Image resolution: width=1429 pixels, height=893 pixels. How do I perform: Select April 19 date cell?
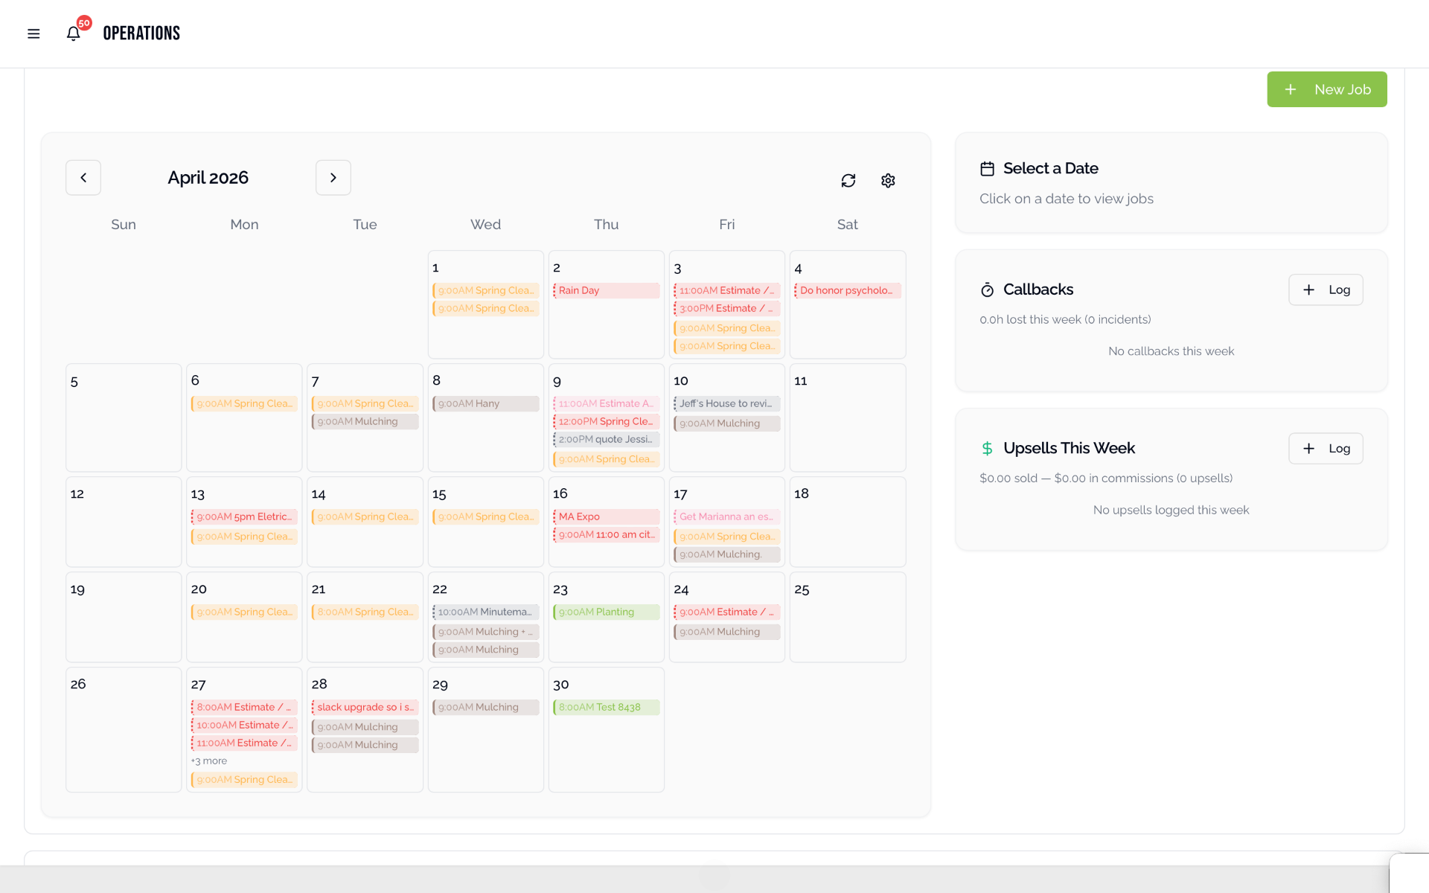pyautogui.click(x=124, y=617)
